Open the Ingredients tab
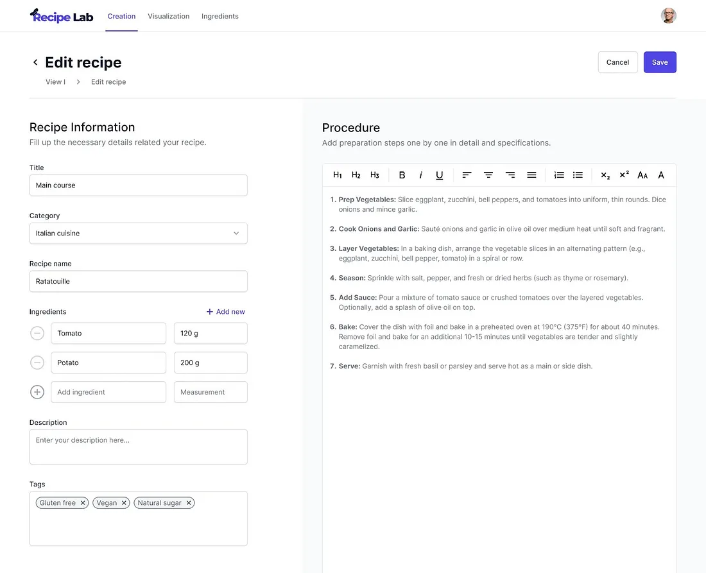 tap(220, 16)
